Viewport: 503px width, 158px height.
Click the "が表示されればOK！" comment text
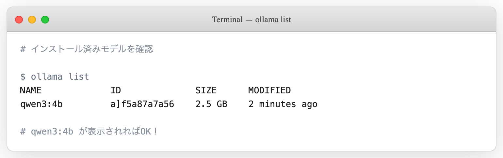(118, 132)
